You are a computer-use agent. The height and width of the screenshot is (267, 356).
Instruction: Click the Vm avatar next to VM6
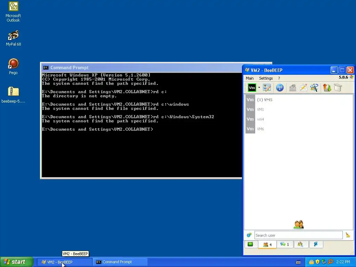click(x=250, y=129)
